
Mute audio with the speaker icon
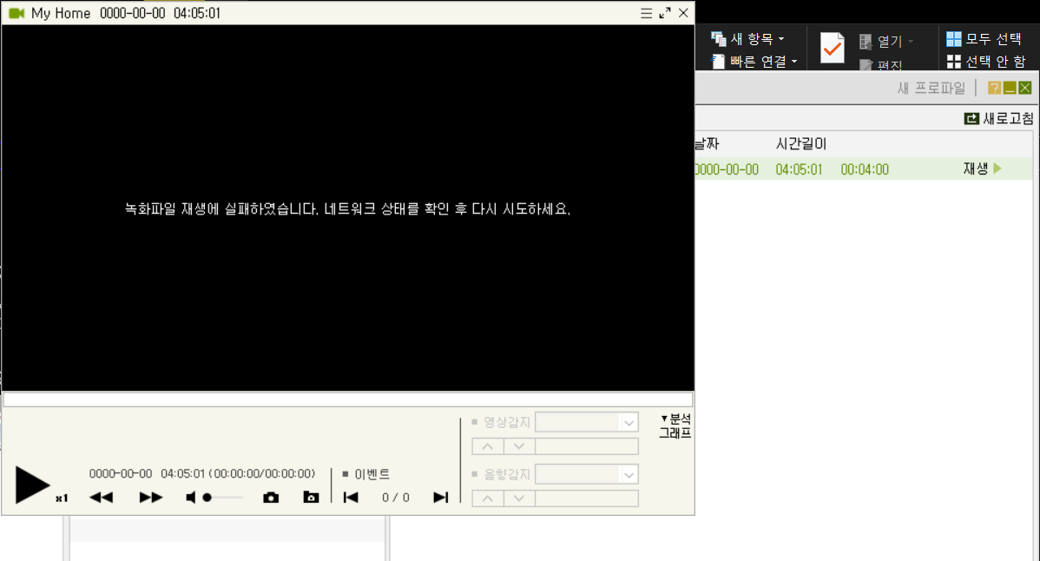190,498
